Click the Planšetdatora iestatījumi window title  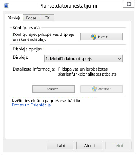(x=68, y=6)
